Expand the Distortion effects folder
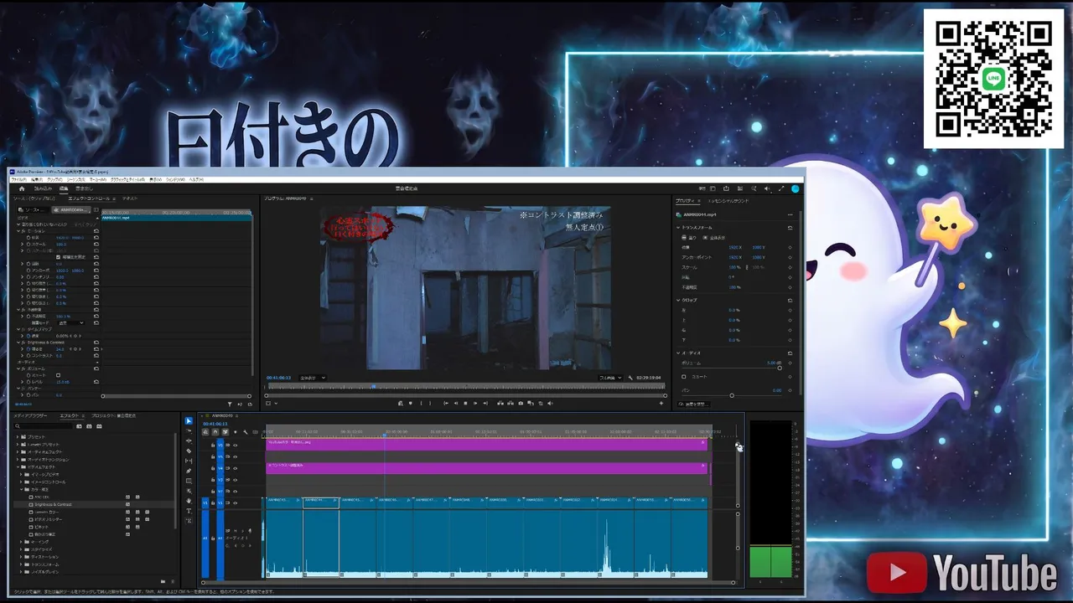 21,557
